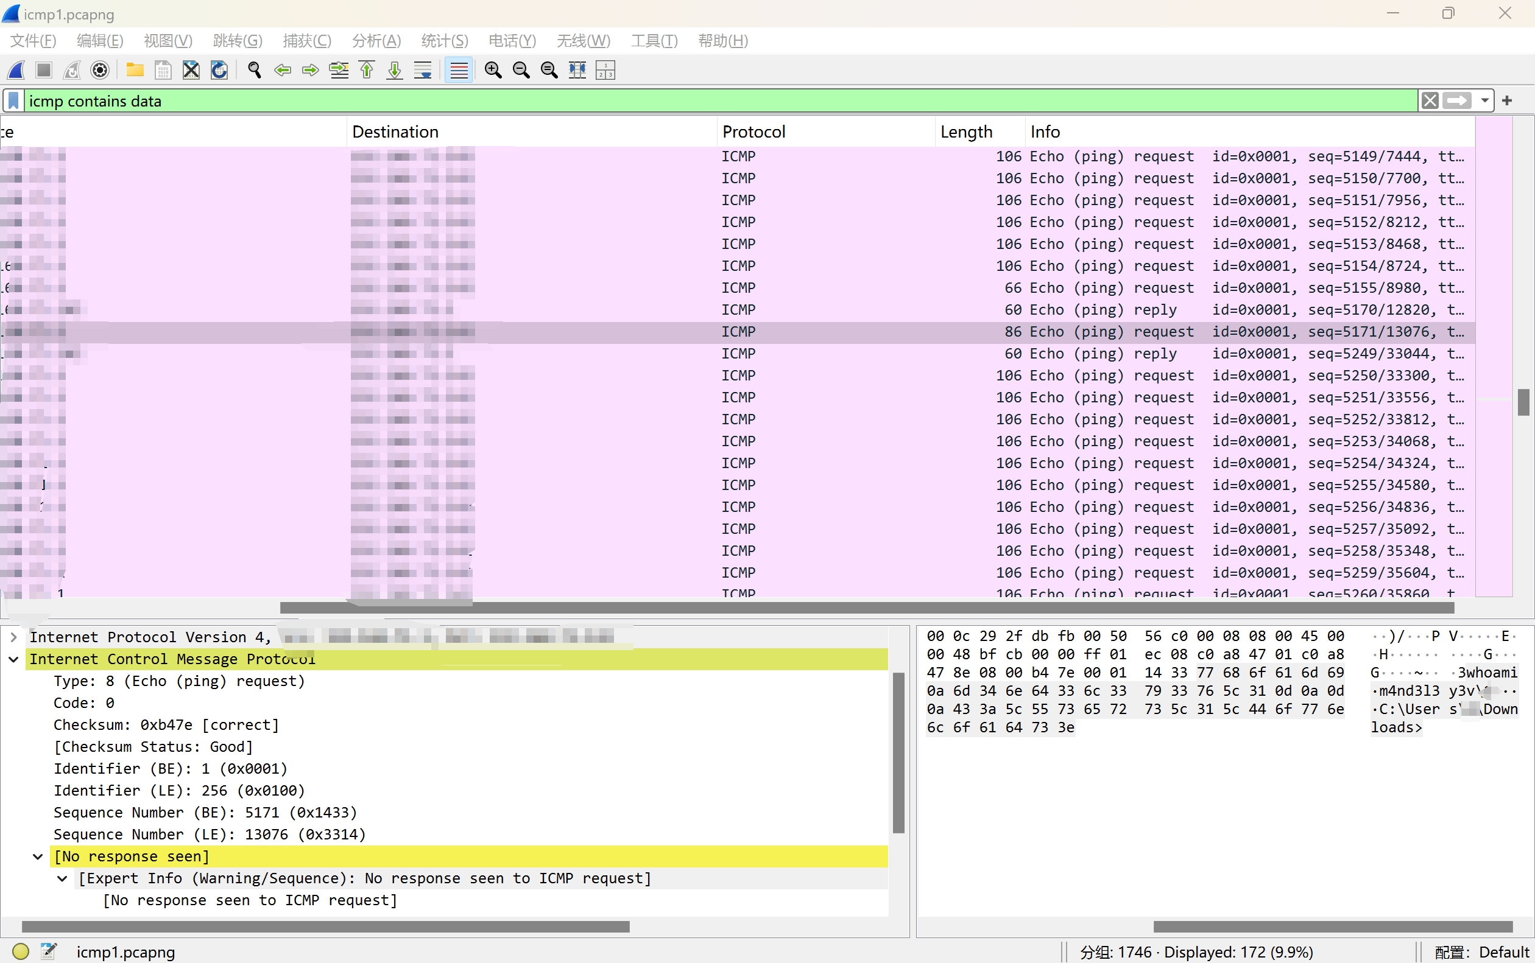Click packet details vertical scrollbar thumb
This screenshot has height=963, width=1535.
coord(898,752)
